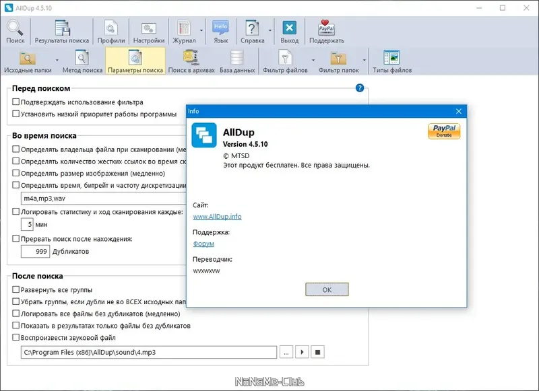This screenshot has width=539, height=391.
Task: Expand the Фильтр файлов dropdown arrow
Action: click(313, 60)
